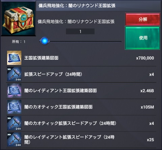Image resolution: width=162 pixels, height=150 pixels.
Task: Click 闇のレイディアント拡張スピードアップ hammer icon
Action: click(14, 139)
